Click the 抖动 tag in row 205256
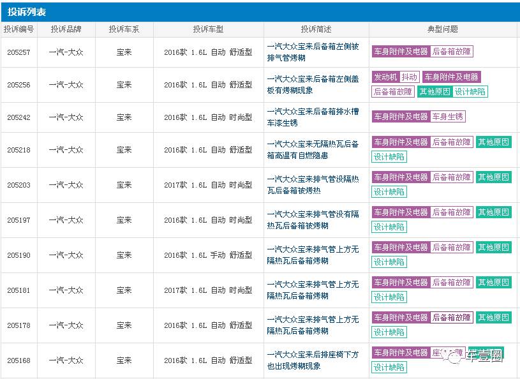 coord(410,77)
